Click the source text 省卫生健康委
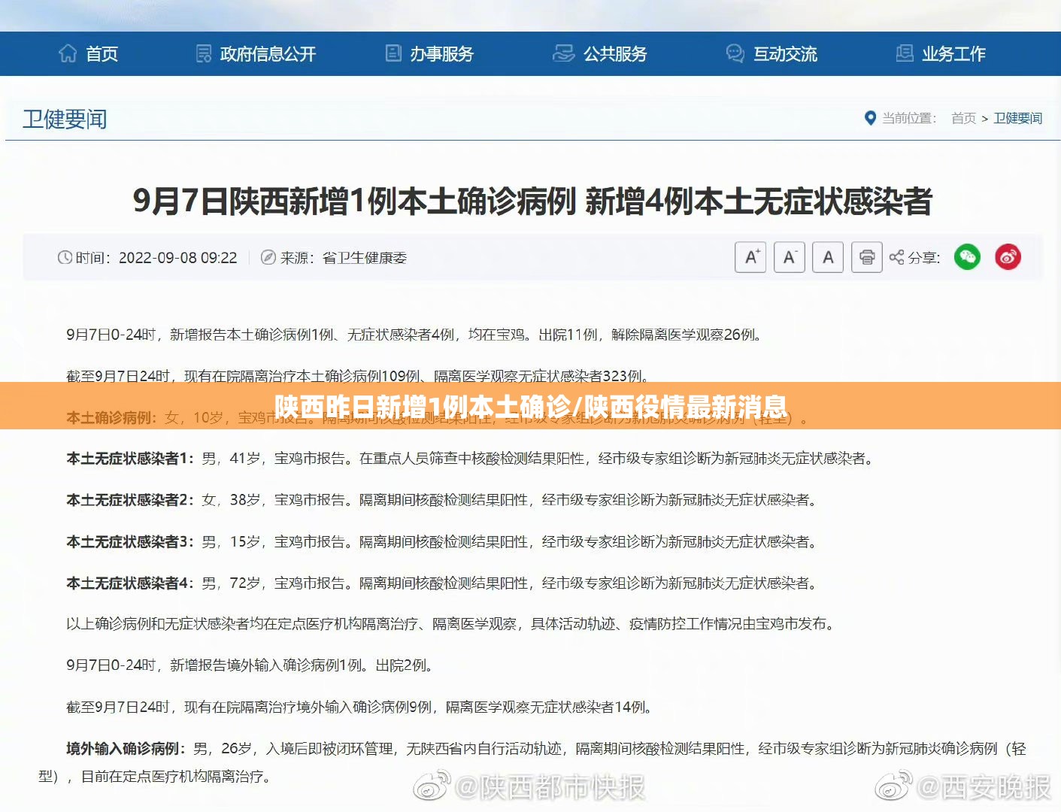This screenshot has width=1061, height=812. [x=365, y=258]
